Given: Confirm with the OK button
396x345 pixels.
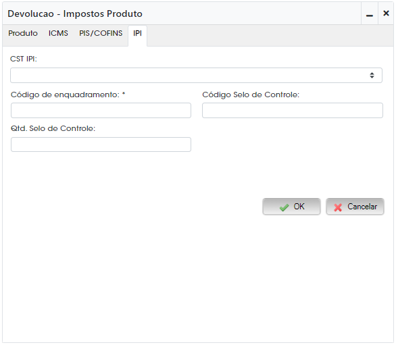Looking at the screenshot, I should coord(291,207).
